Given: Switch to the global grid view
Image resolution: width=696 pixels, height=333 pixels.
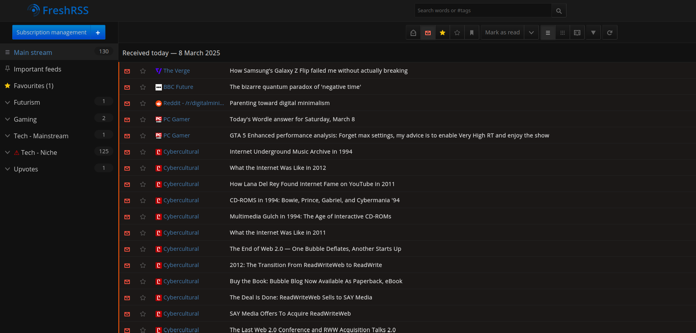Looking at the screenshot, I should [563, 33].
